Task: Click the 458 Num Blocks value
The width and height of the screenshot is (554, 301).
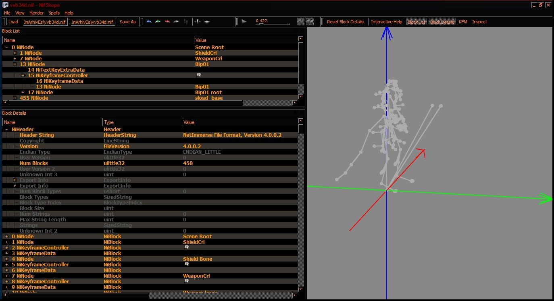Action: coord(188,163)
